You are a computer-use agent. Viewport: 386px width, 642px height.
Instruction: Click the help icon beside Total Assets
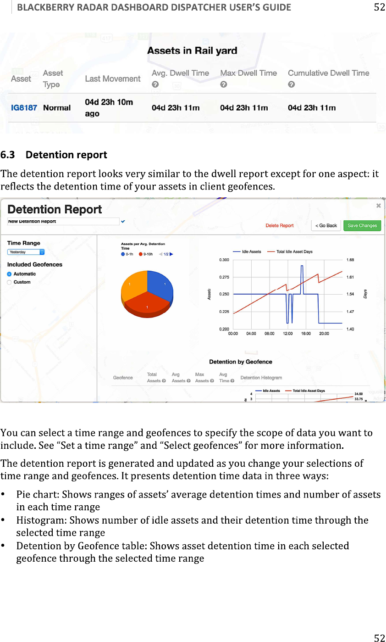tap(164, 381)
